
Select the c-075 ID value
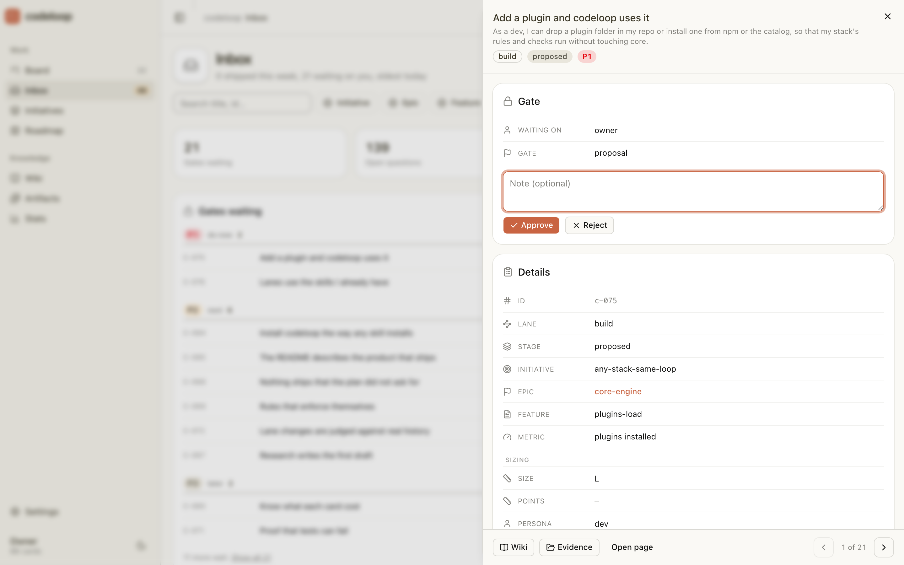click(x=605, y=301)
